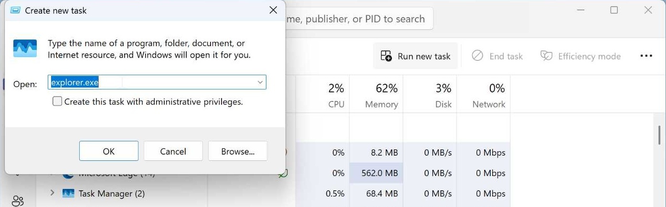Click the Browse... button
This screenshot has height=207, width=666.
click(x=238, y=151)
